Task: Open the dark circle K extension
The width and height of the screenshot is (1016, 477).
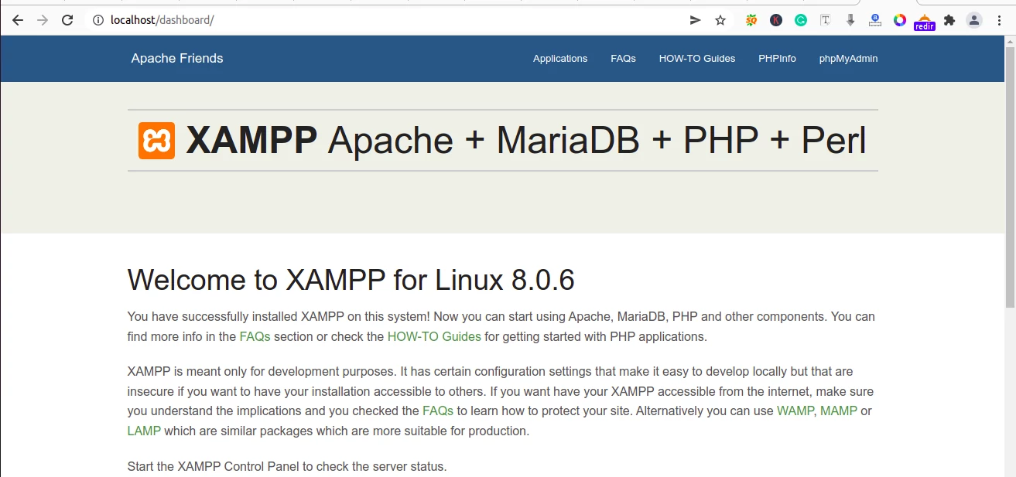Action: 776,20
